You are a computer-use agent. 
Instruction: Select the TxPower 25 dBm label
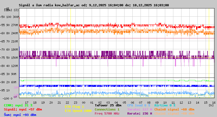point(108,105)
